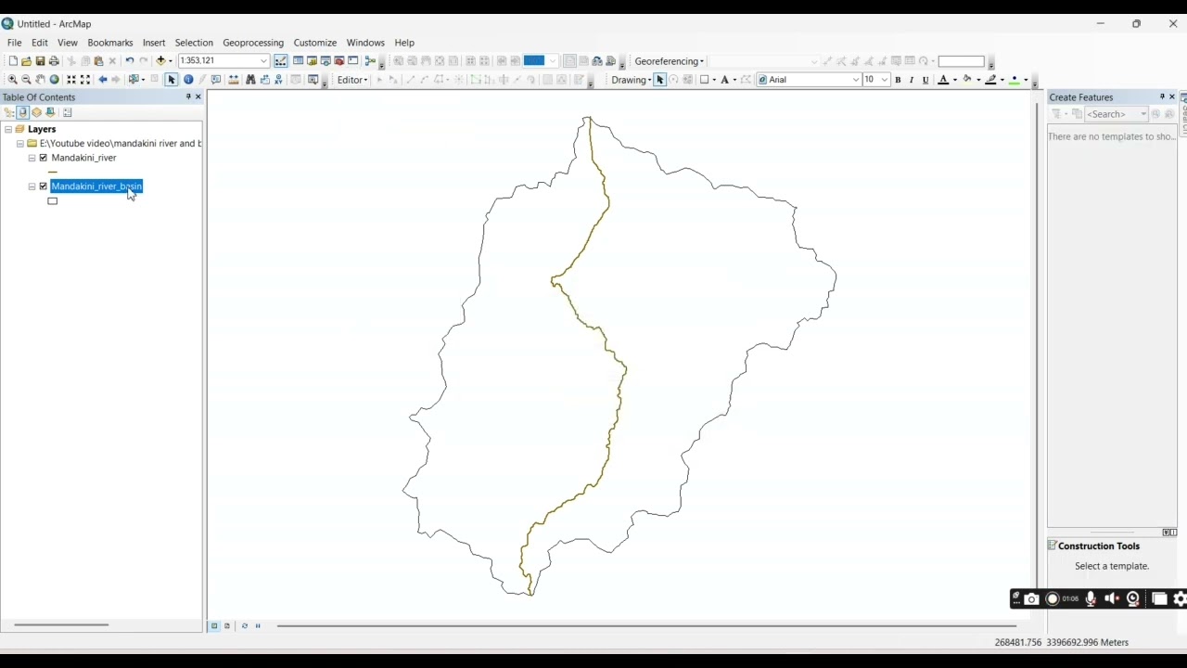1187x668 pixels.
Task: Open the Find binoculars tool
Action: coord(250,80)
